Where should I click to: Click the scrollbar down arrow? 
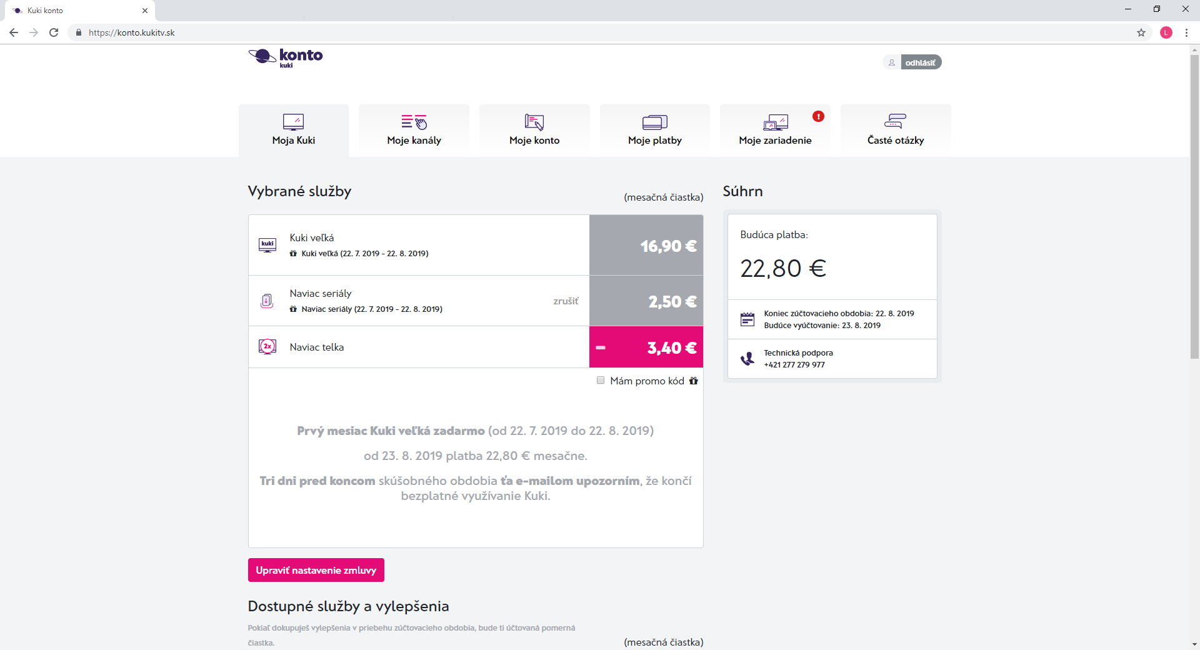coord(1194,644)
